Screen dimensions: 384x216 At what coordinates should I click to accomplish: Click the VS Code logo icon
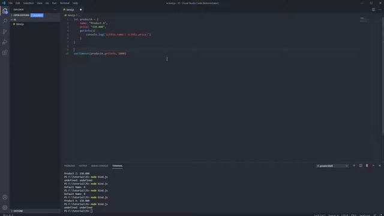[4, 3]
